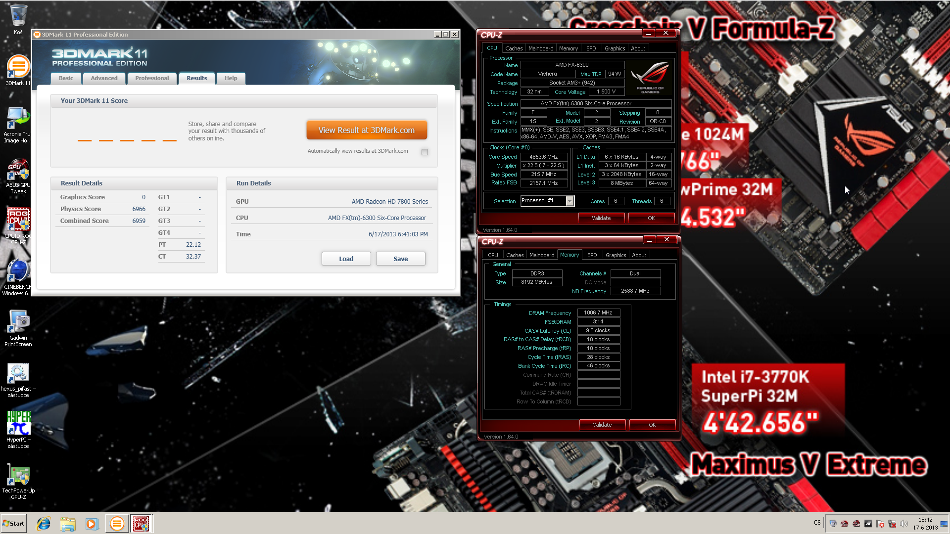Open Windows Media Player from taskbar
The width and height of the screenshot is (950, 534).
point(92,524)
